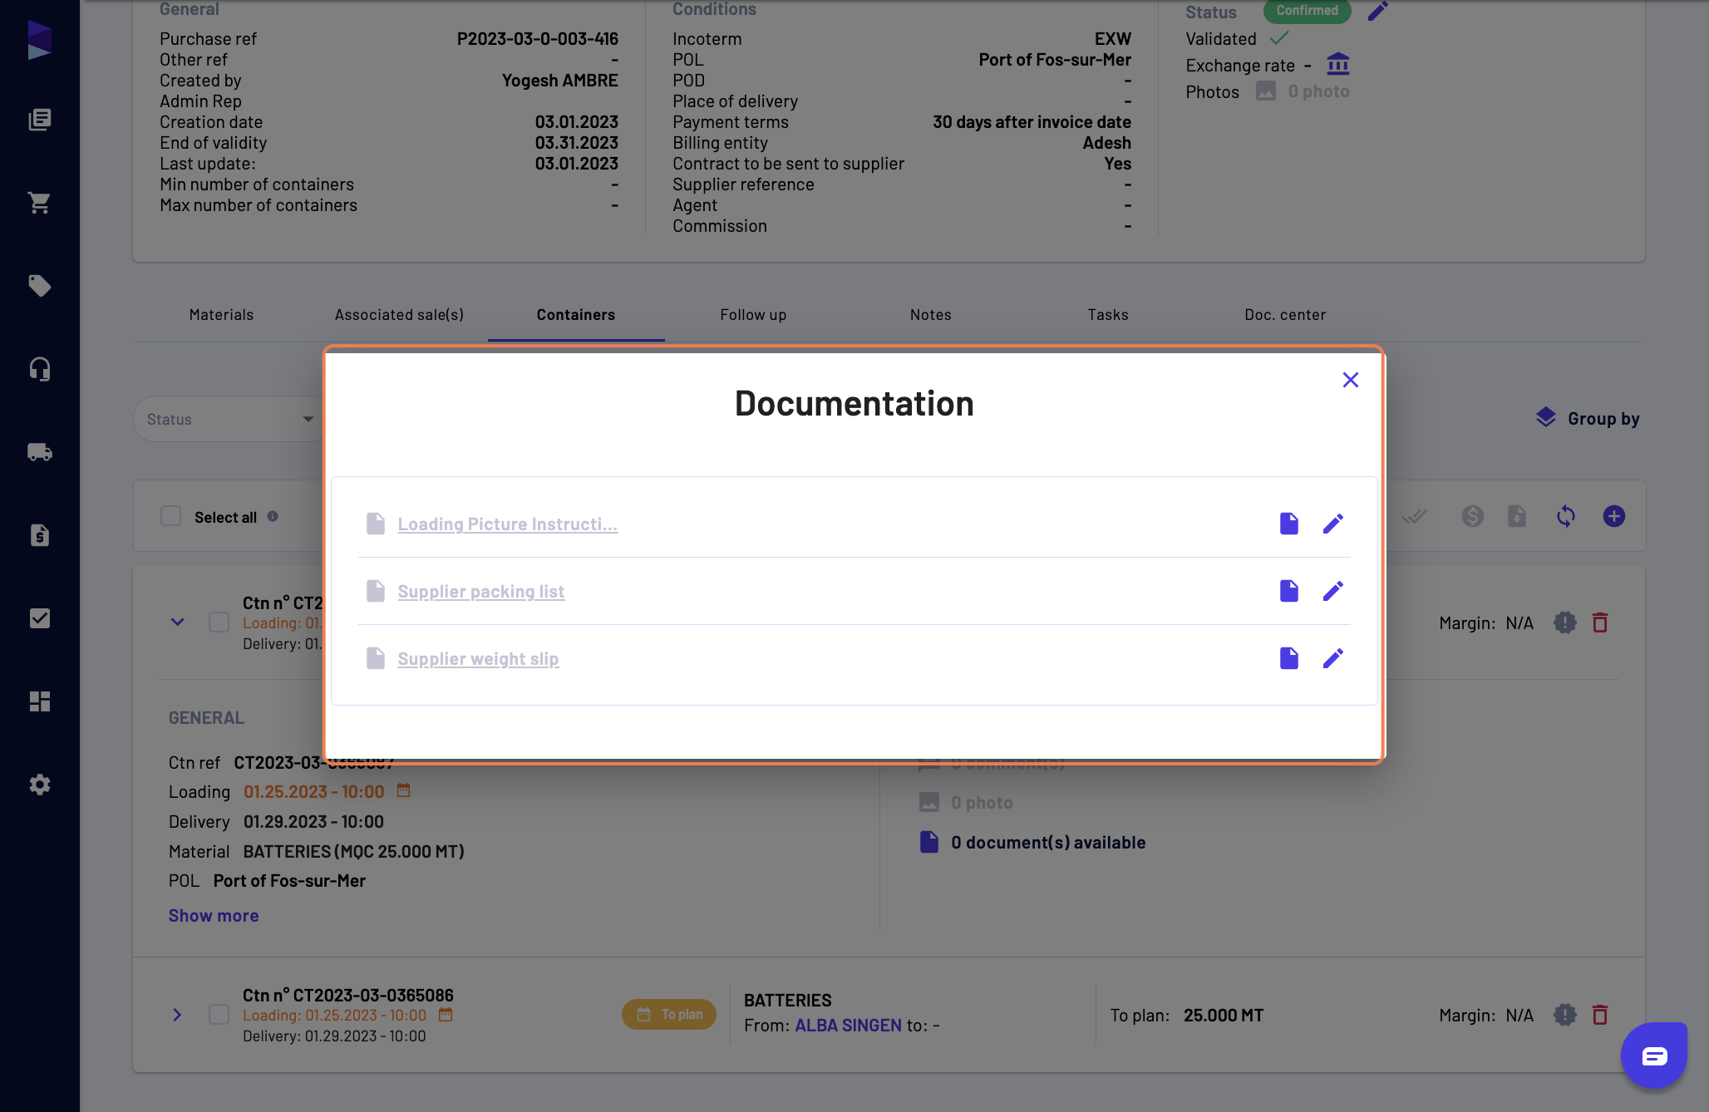1709x1112 pixels.
Task: Switch to the Associated sale(s) tab
Action: (x=399, y=314)
